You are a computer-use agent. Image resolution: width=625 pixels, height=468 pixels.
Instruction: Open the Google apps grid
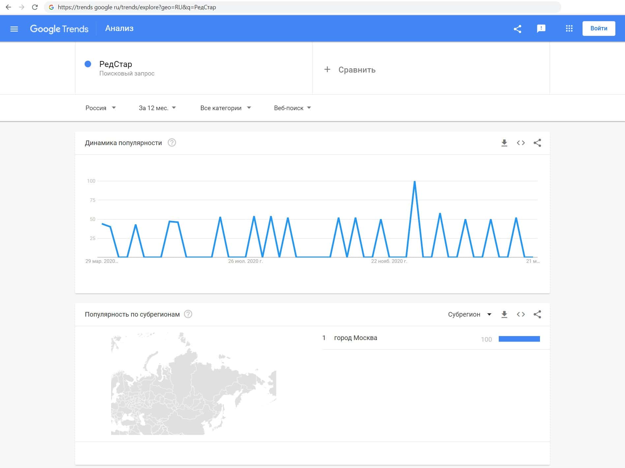[x=569, y=29]
